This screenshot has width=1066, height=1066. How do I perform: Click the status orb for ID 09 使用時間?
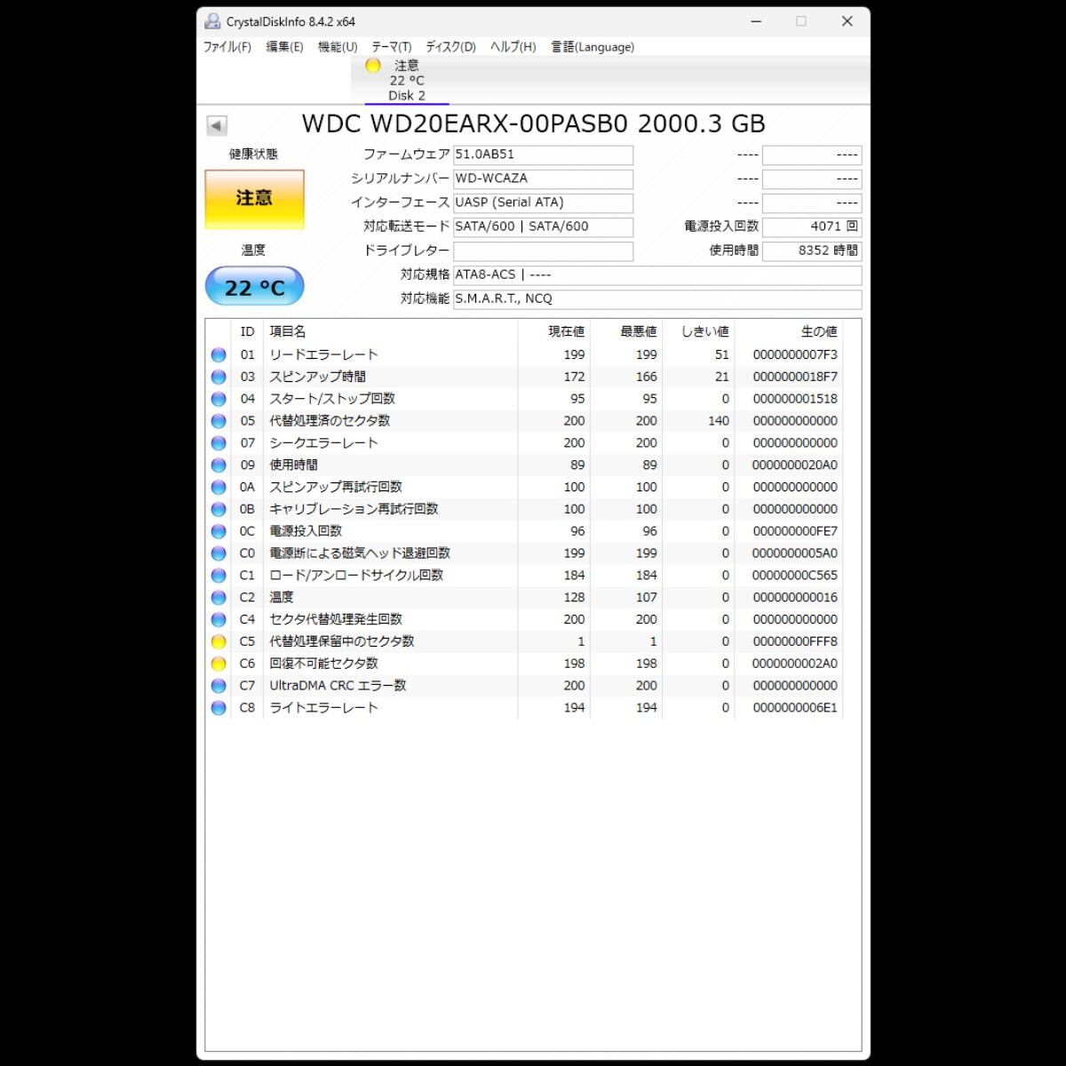[x=219, y=465]
